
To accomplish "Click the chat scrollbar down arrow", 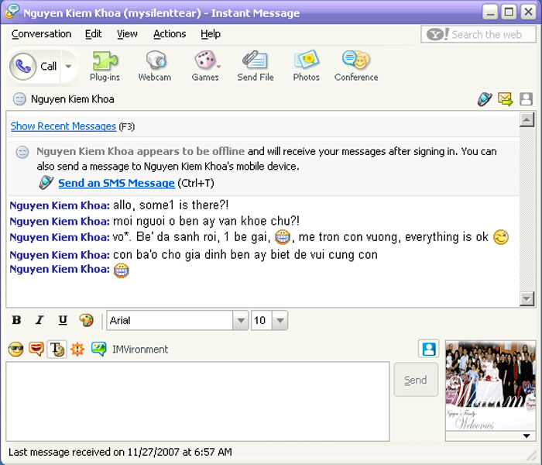I will (x=527, y=298).
